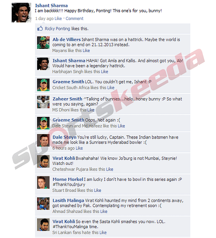Open Ishant Sharma's name in the post header
The width and height of the screenshot is (216, 238).
(x=51, y=6)
